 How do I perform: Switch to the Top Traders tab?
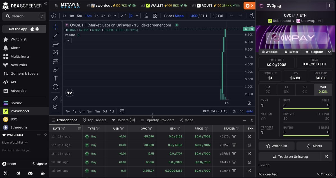[95, 120]
